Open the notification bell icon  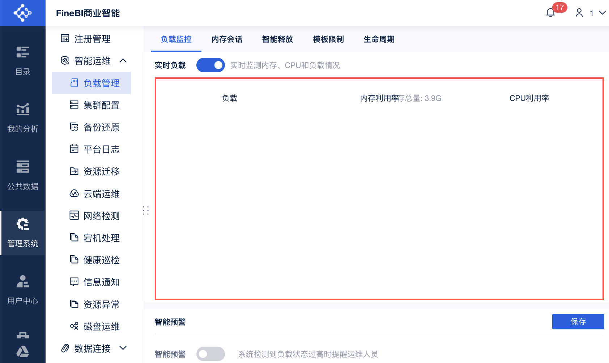pos(550,13)
